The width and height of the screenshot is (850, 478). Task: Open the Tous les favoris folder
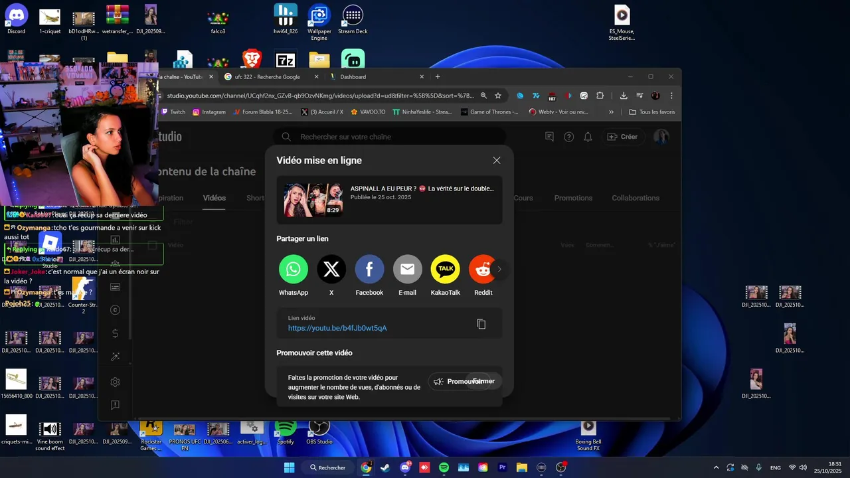tap(651, 112)
